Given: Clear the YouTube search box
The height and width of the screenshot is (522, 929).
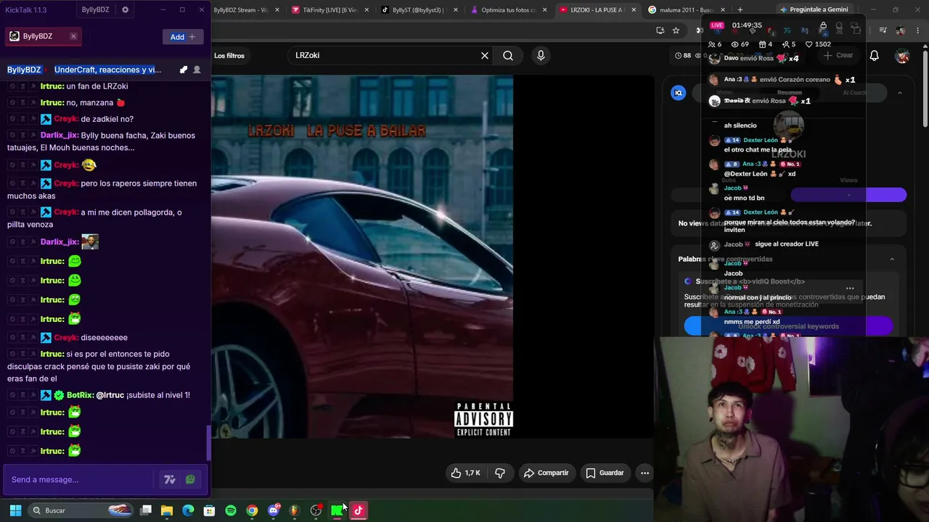Looking at the screenshot, I should (485, 55).
